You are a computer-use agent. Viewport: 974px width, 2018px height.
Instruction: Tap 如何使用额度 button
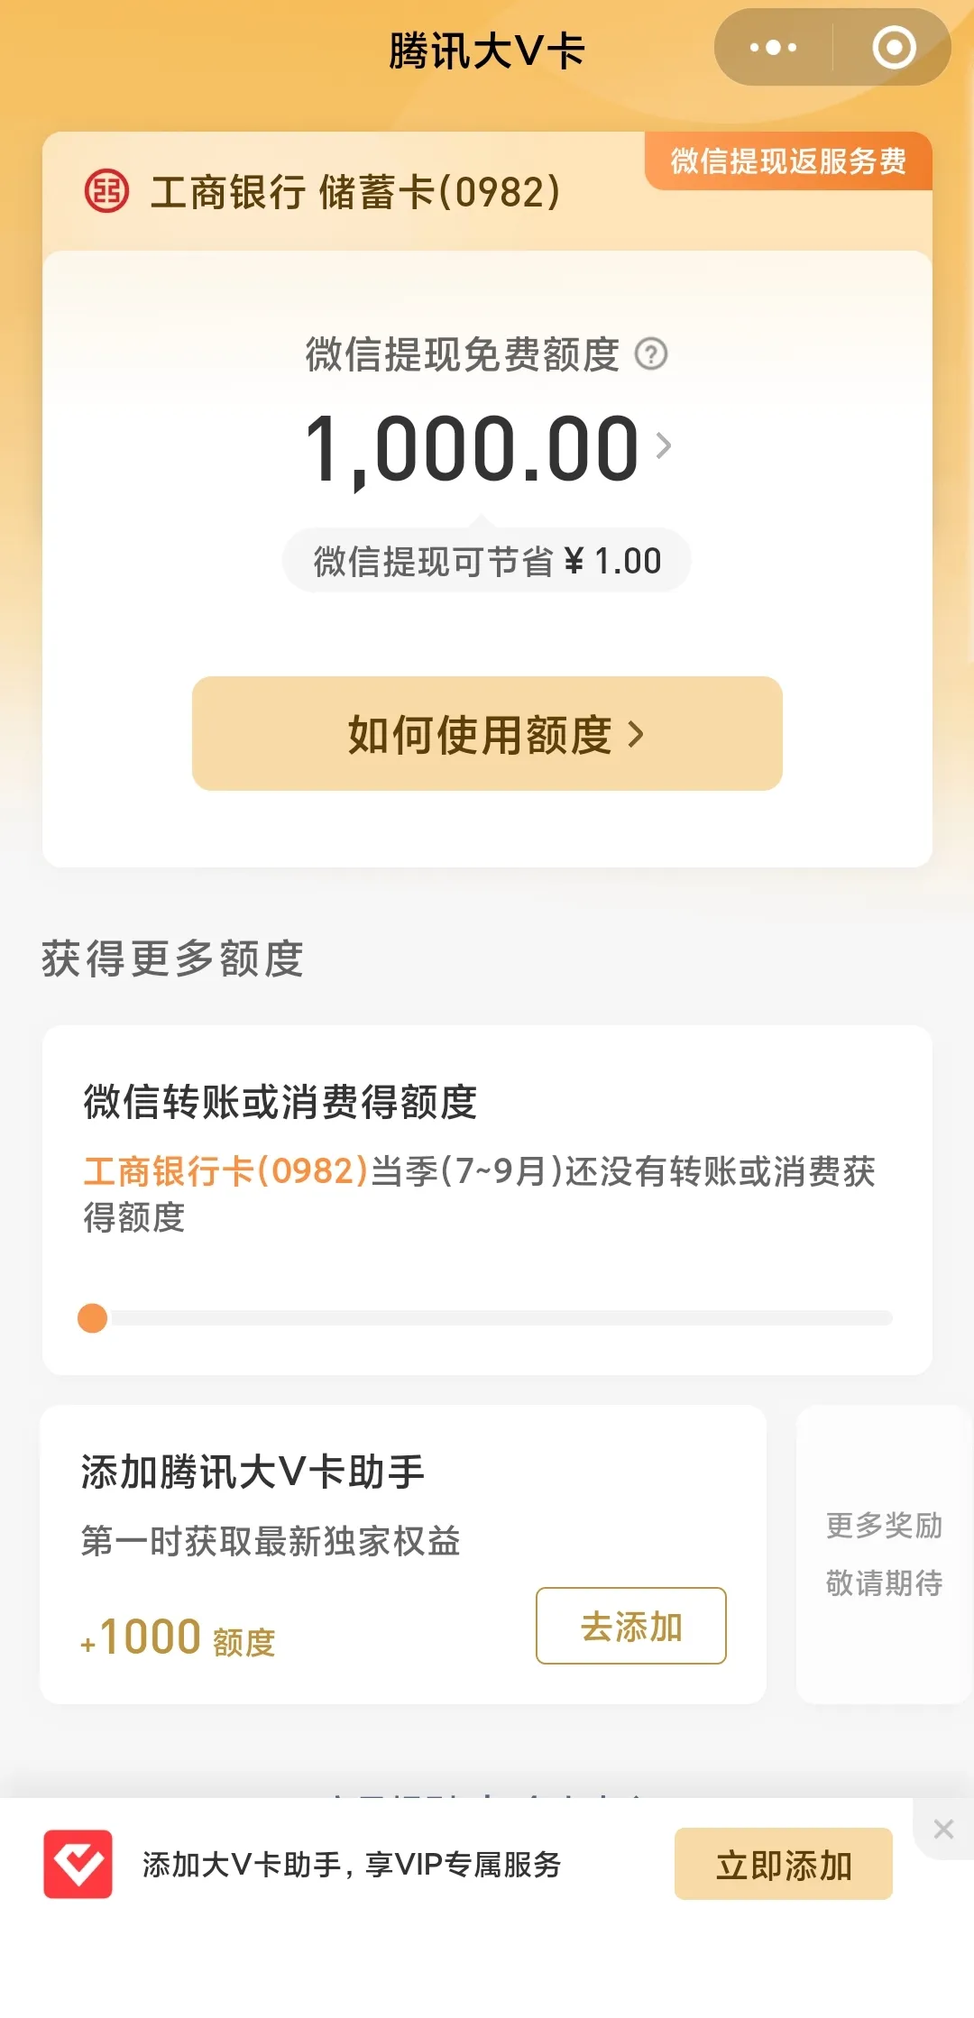tap(487, 734)
